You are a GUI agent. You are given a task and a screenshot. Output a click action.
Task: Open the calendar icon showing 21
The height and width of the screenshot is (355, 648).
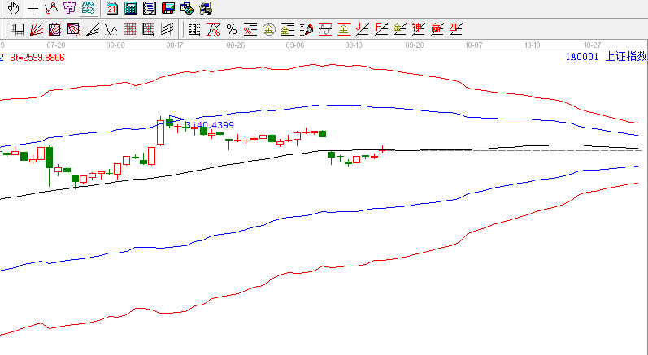tap(111, 9)
